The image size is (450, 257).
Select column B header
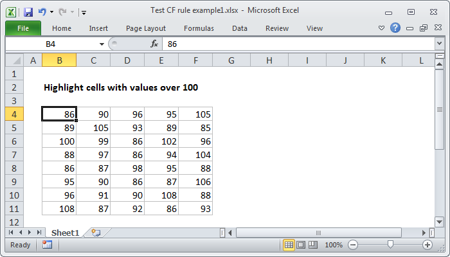click(x=59, y=60)
